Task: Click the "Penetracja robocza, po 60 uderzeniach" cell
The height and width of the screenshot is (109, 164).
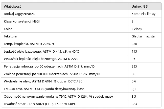Action: (x=49, y=67)
